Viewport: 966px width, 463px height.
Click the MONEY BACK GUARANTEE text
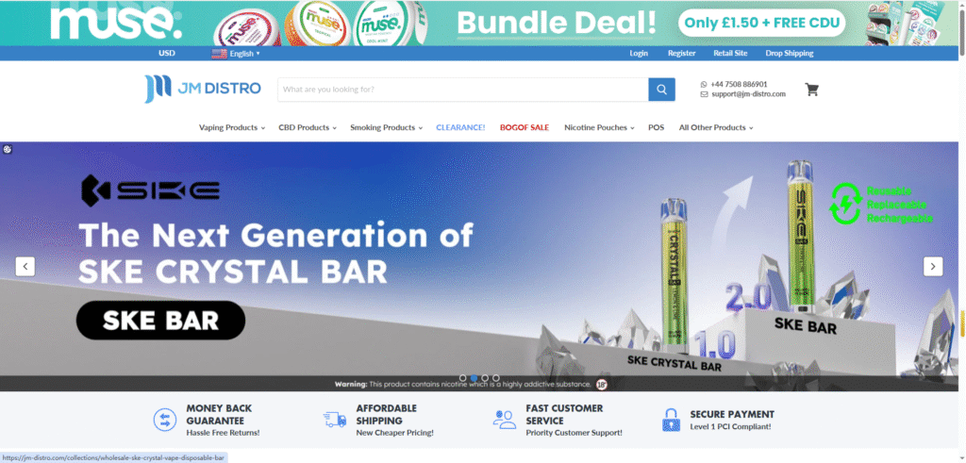click(219, 414)
